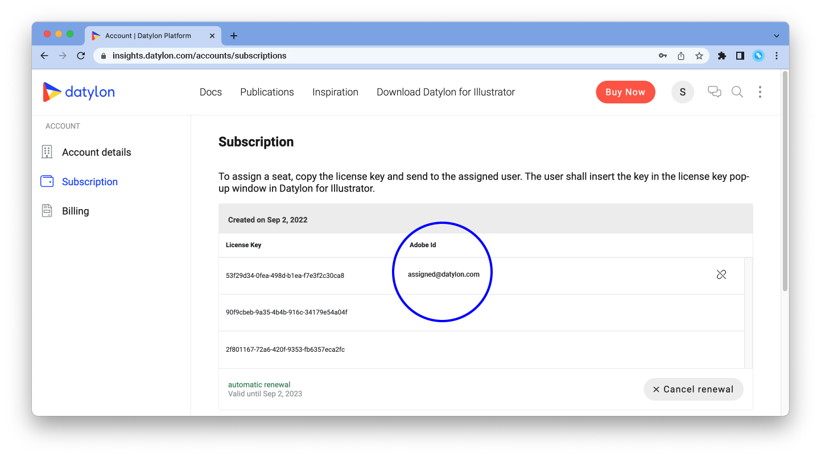The height and width of the screenshot is (458, 821).
Task: Click the search magnifier icon in header
Action: tap(737, 91)
